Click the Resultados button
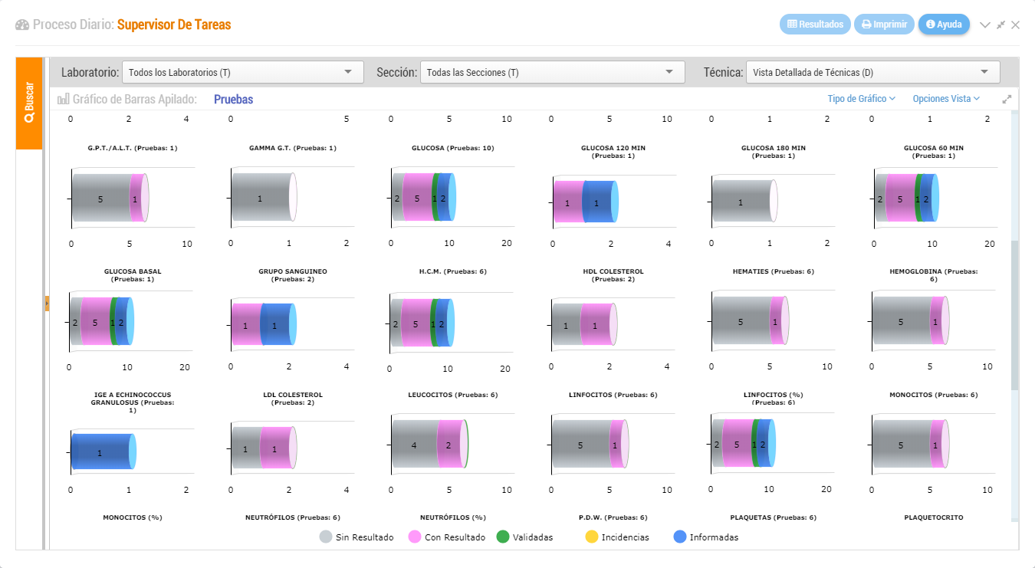Image resolution: width=1035 pixels, height=568 pixels. point(815,25)
